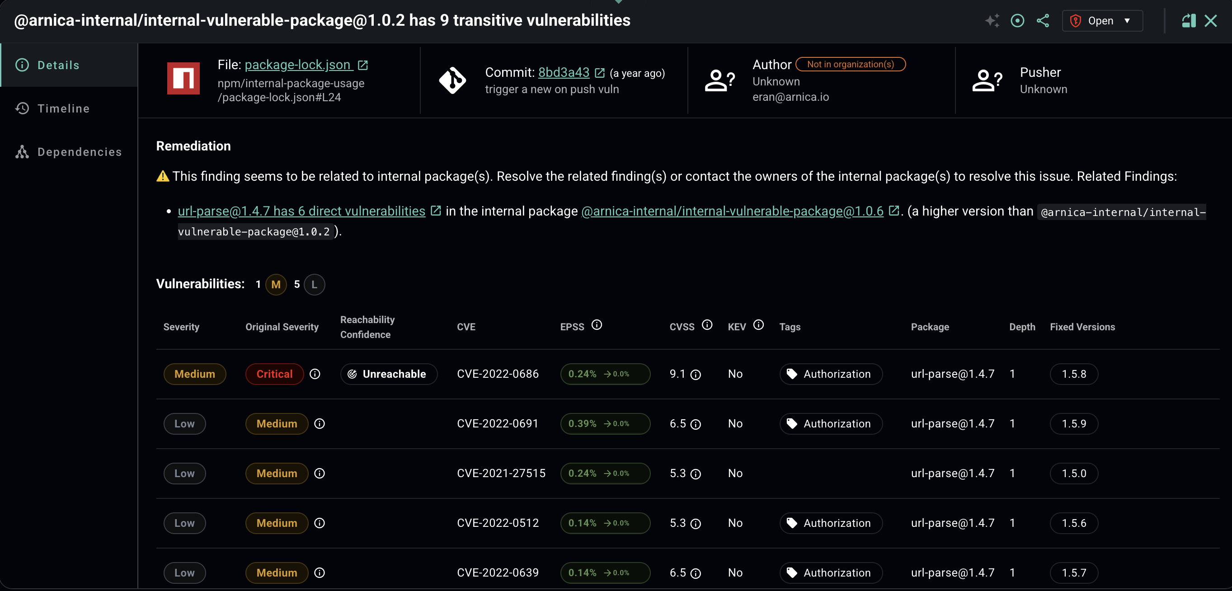Click the side panel layout icon
The image size is (1232, 591).
click(x=1189, y=21)
